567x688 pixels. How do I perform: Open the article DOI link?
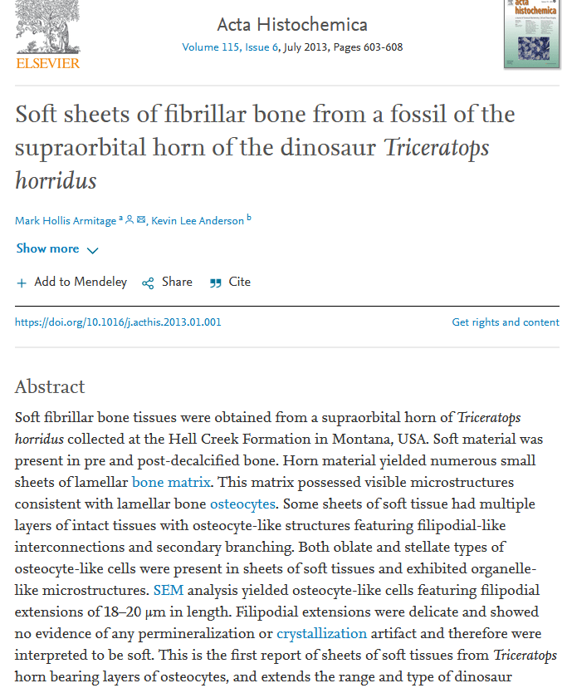point(118,322)
